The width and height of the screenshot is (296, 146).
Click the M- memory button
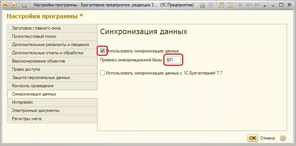point(257,5)
